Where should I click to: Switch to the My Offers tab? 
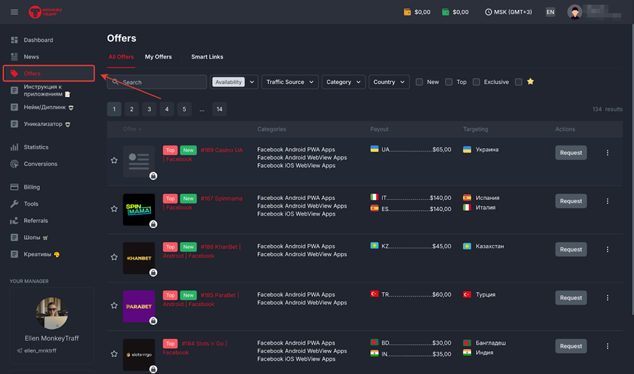pyautogui.click(x=158, y=57)
